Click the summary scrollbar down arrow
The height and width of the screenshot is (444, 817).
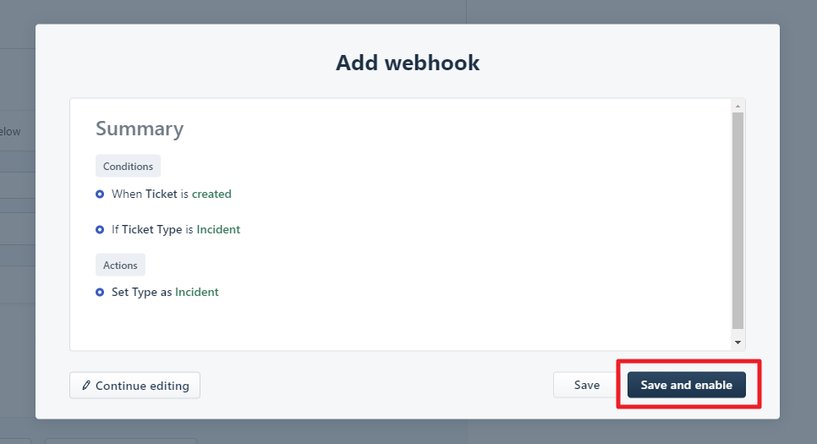pyautogui.click(x=737, y=343)
